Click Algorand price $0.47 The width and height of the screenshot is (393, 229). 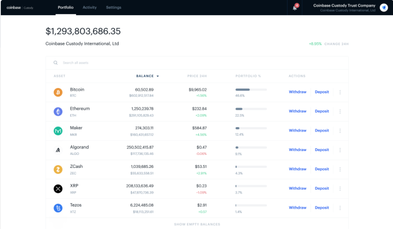202,148
